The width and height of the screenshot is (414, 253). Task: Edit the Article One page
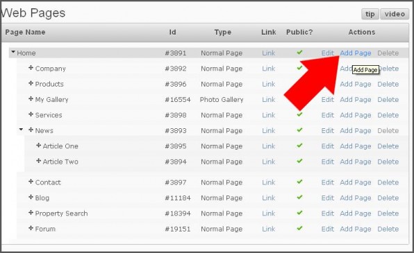[x=328, y=146]
